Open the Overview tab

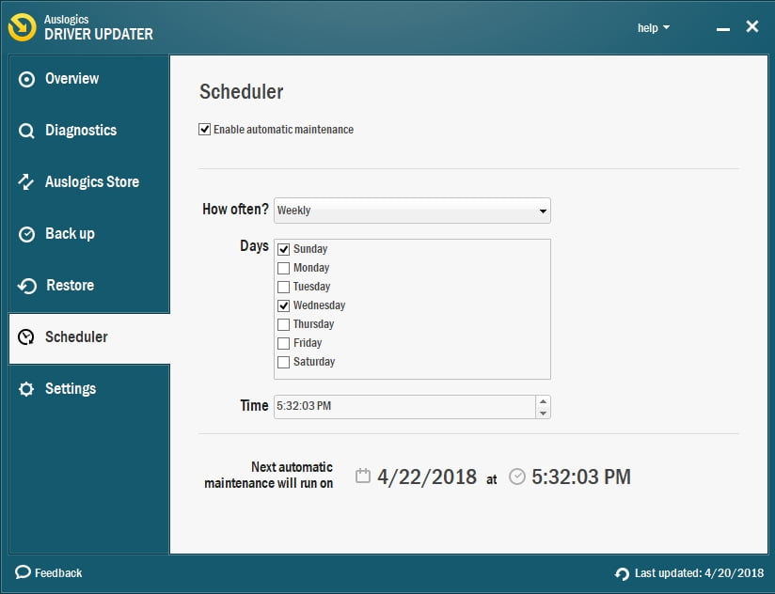pos(89,79)
